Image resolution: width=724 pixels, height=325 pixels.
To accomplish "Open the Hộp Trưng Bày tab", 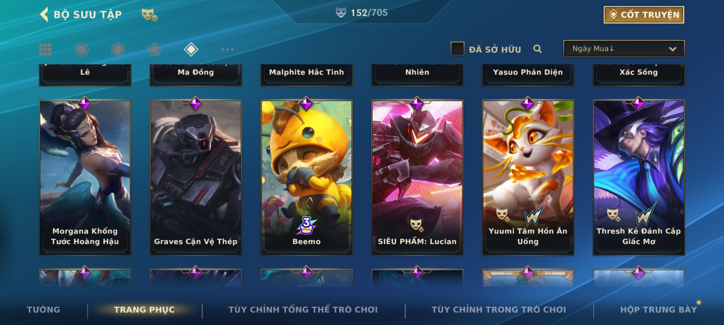I will pyautogui.click(x=659, y=310).
